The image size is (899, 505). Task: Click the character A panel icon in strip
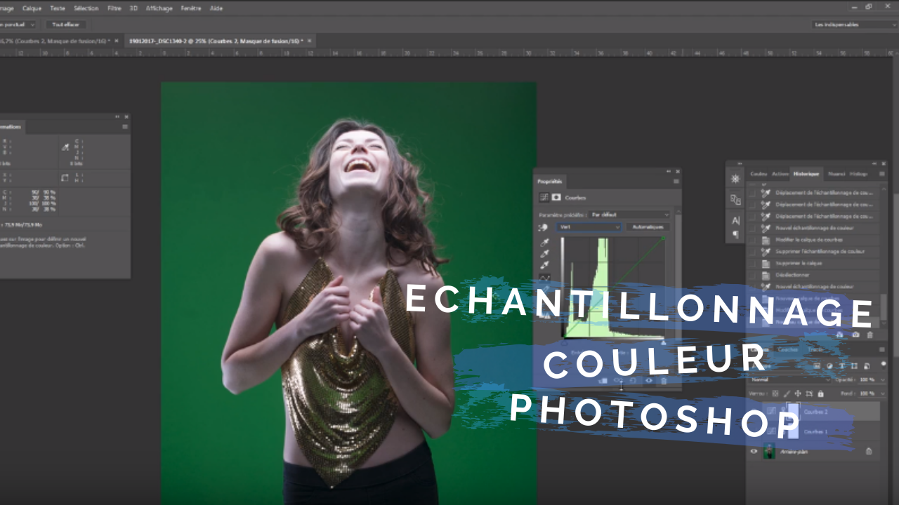coord(735,220)
